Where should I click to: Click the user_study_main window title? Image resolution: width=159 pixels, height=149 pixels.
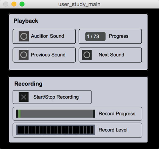(79, 5)
